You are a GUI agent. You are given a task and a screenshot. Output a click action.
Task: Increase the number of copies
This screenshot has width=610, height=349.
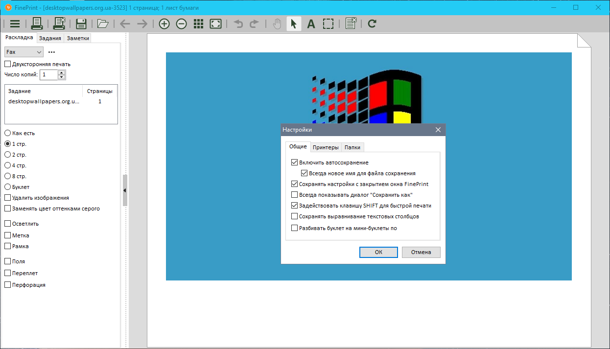pyautogui.click(x=61, y=72)
